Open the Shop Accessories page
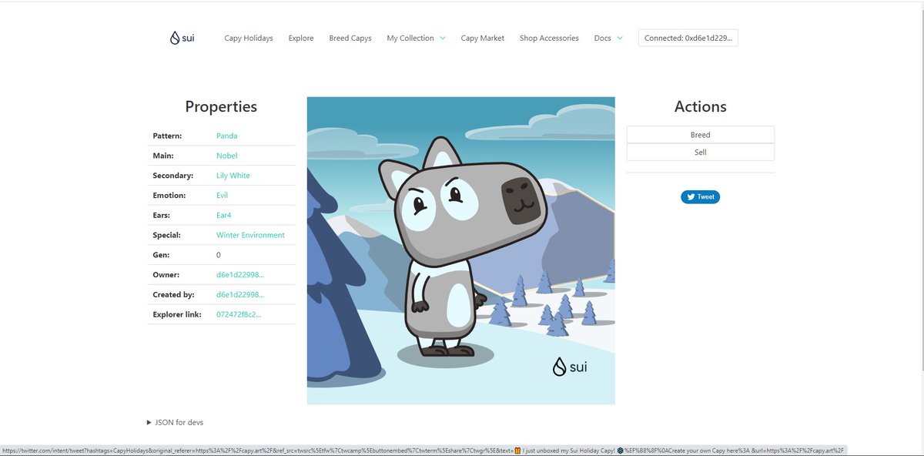Screen dimensions: 924x456 pos(549,38)
